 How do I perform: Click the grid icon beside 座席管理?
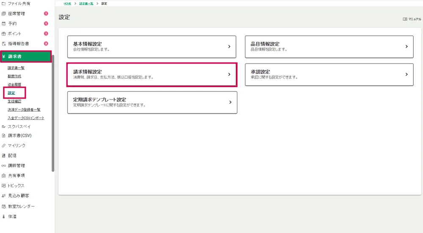click(4, 13)
